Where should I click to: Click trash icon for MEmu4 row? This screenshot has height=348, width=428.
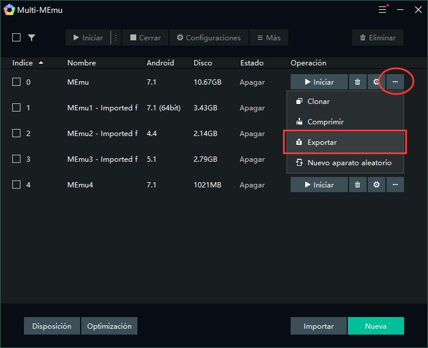357,185
